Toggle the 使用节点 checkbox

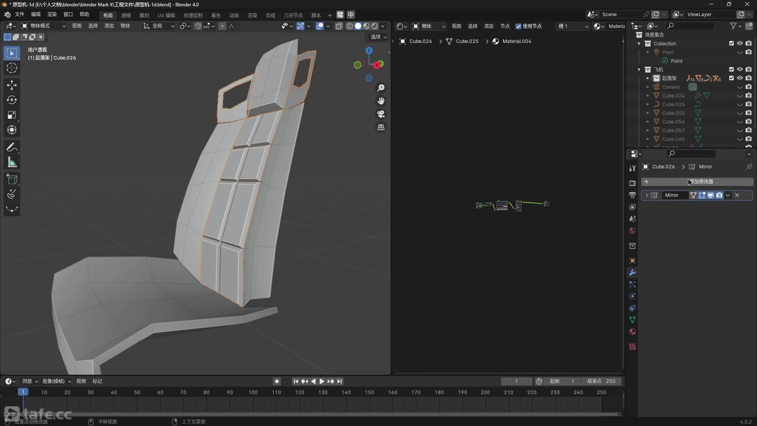[518, 26]
